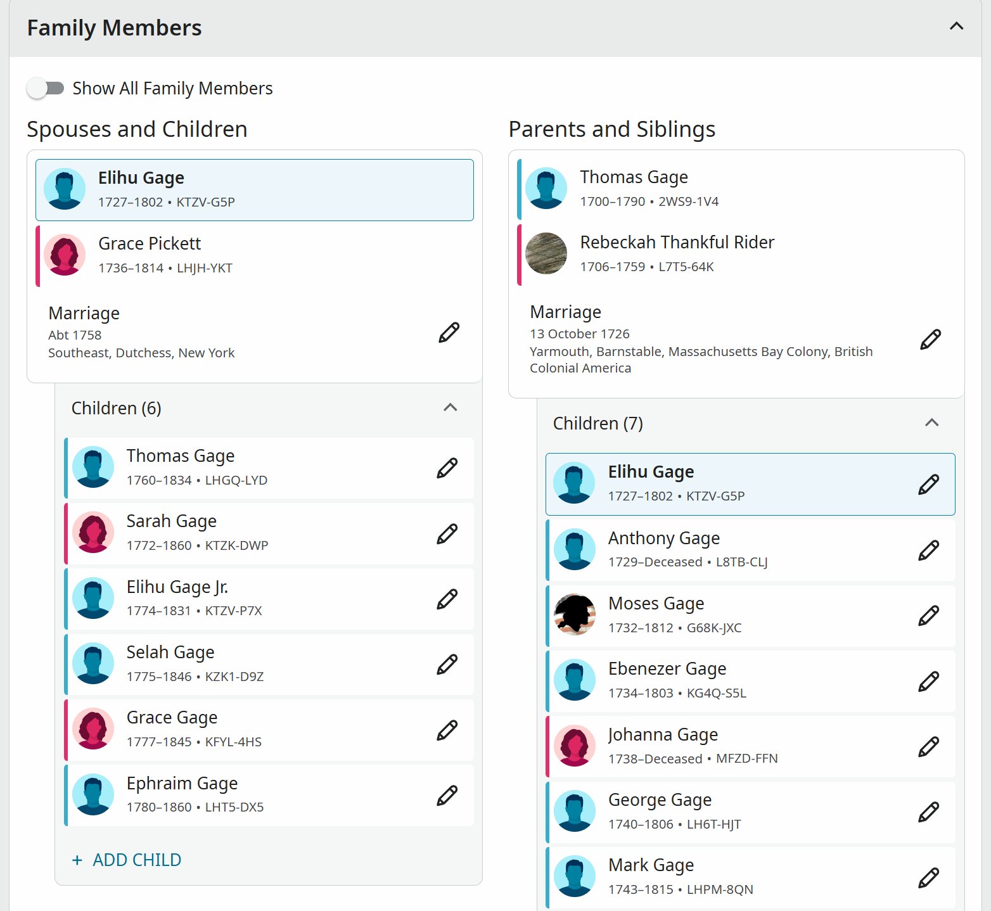Edit sibling Moses Gage relationship
The width and height of the screenshot is (991, 911).
929,615
